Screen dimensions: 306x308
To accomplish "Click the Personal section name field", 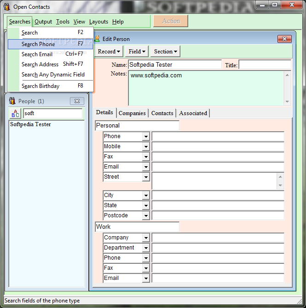I will coord(137,126).
